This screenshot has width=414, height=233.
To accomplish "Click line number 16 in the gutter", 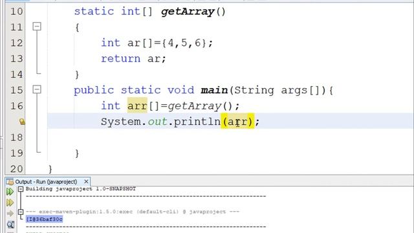I will click(17, 106).
